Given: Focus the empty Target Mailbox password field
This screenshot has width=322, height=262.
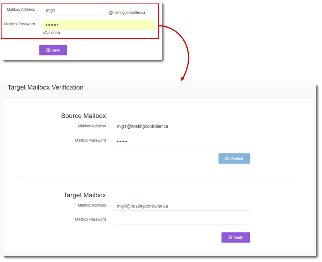Looking at the screenshot, I should [x=182, y=220].
